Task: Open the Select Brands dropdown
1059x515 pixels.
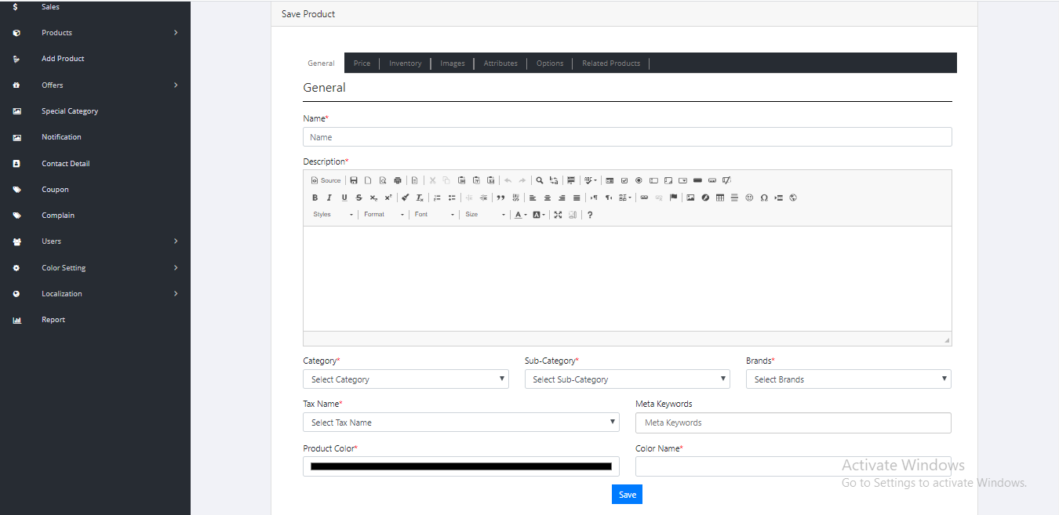Action: click(848, 379)
